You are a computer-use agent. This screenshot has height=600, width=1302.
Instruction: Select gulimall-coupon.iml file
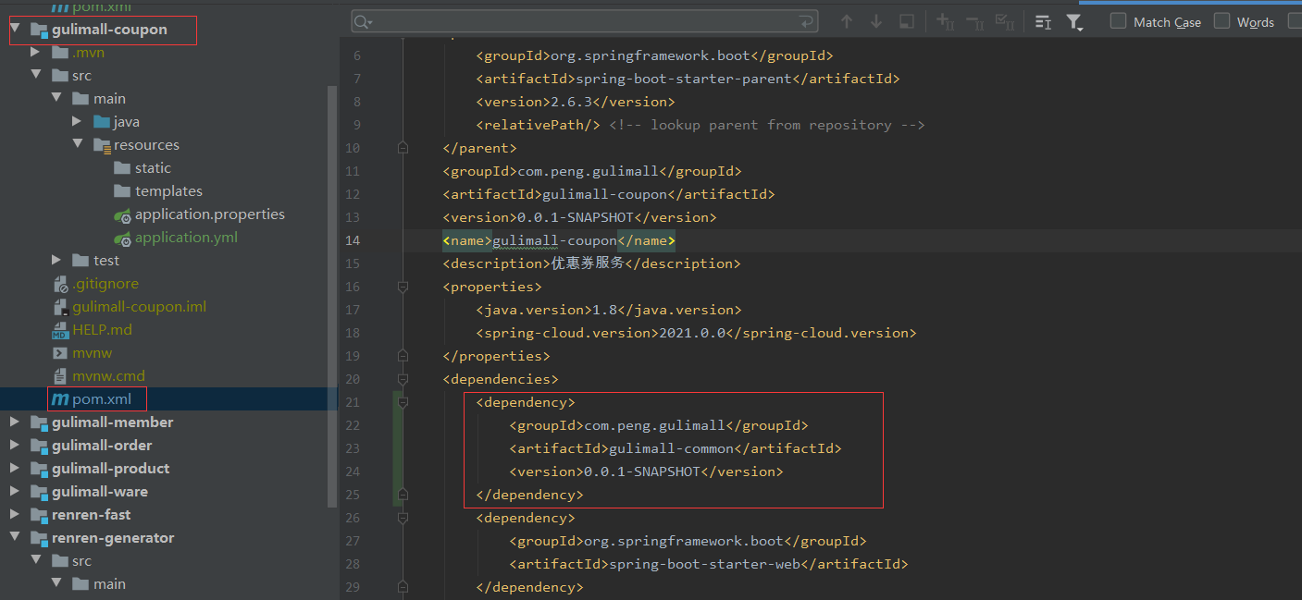(x=139, y=307)
